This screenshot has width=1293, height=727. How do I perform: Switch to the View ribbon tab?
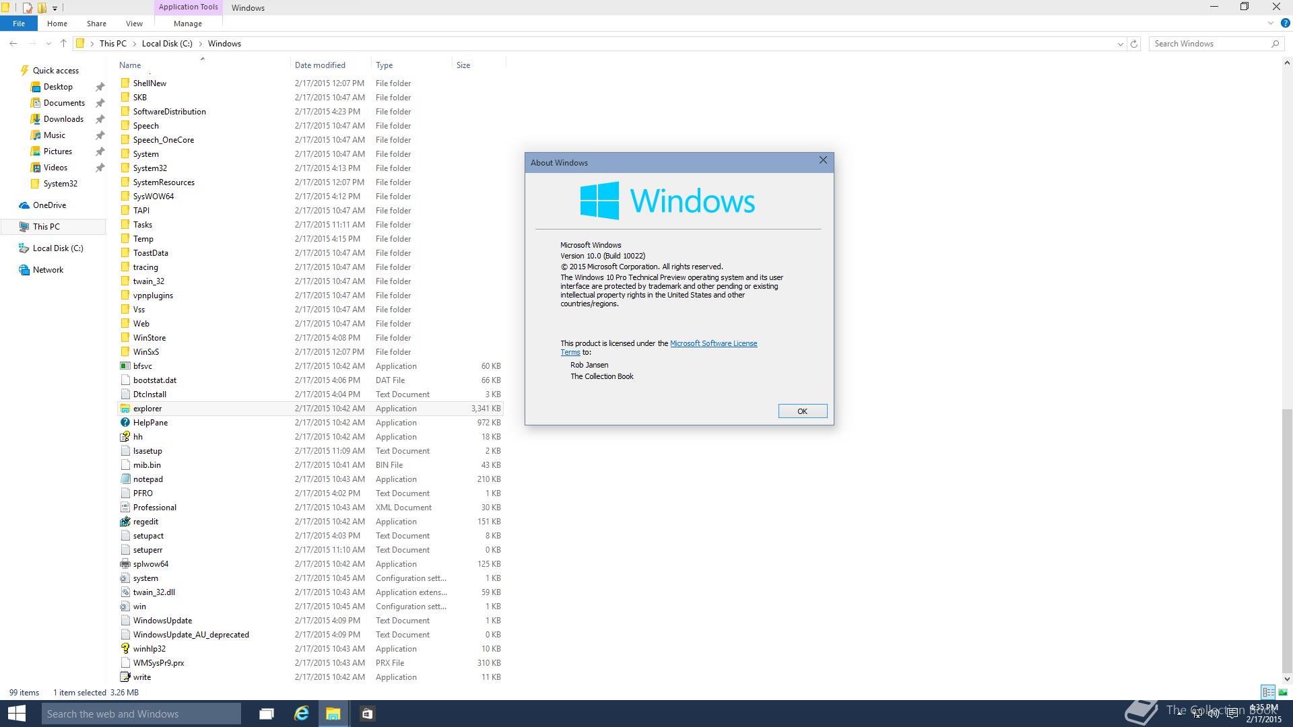point(134,24)
